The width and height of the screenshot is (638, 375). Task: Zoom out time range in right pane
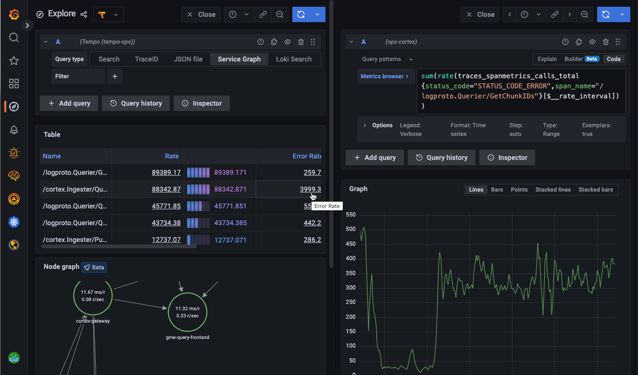click(584, 14)
